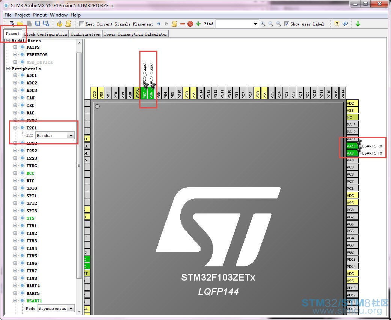The image size is (391, 320).
Task: Select the TIM1 peripheral in tree
Action: 32,225
